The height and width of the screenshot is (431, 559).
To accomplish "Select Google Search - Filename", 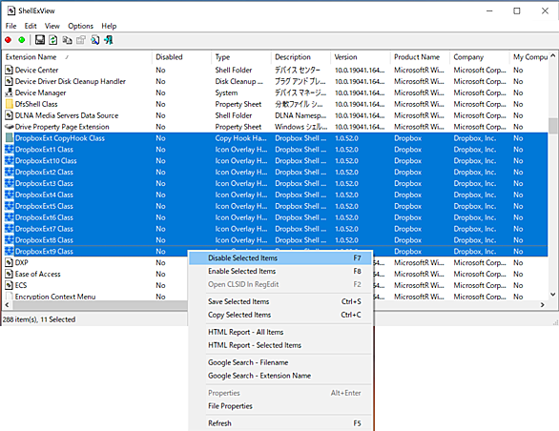I will click(280, 362).
